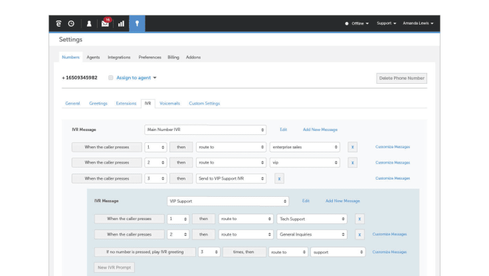Open the route to dropdown in enterprise sales row
Screen dimensions: 489x276
231,147
